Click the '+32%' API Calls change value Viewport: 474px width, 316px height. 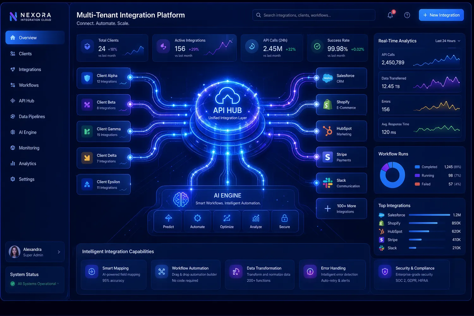click(x=291, y=49)
